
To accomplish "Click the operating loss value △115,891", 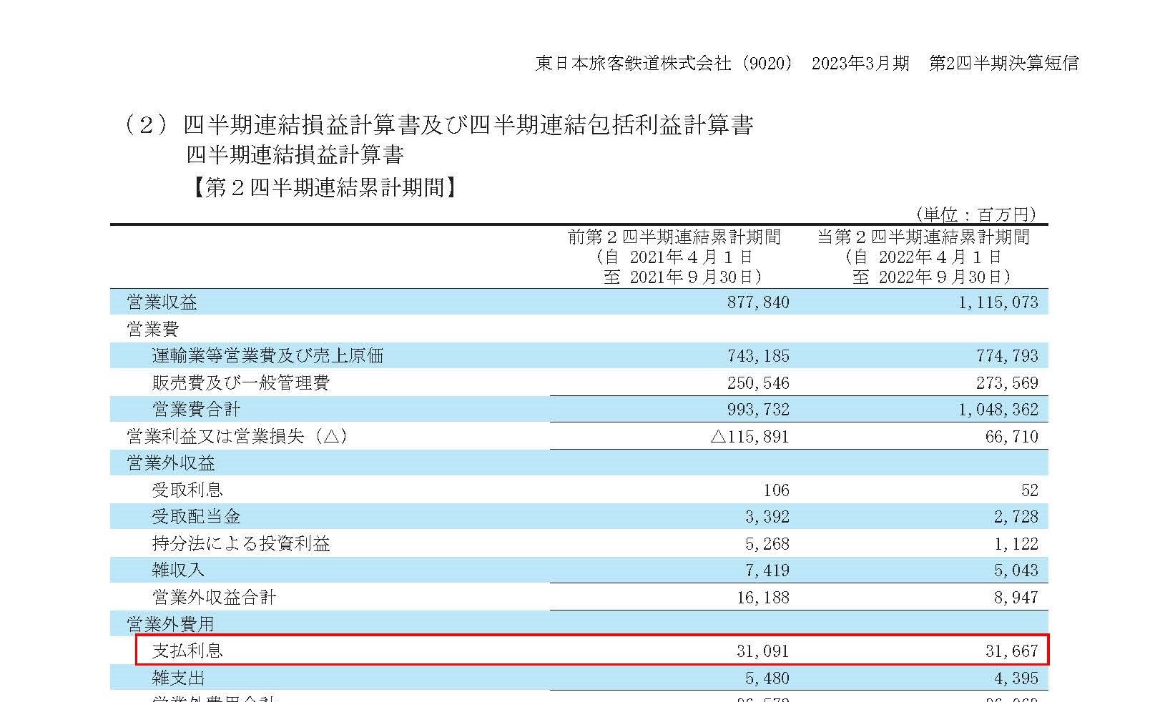I will pos(749,437).
